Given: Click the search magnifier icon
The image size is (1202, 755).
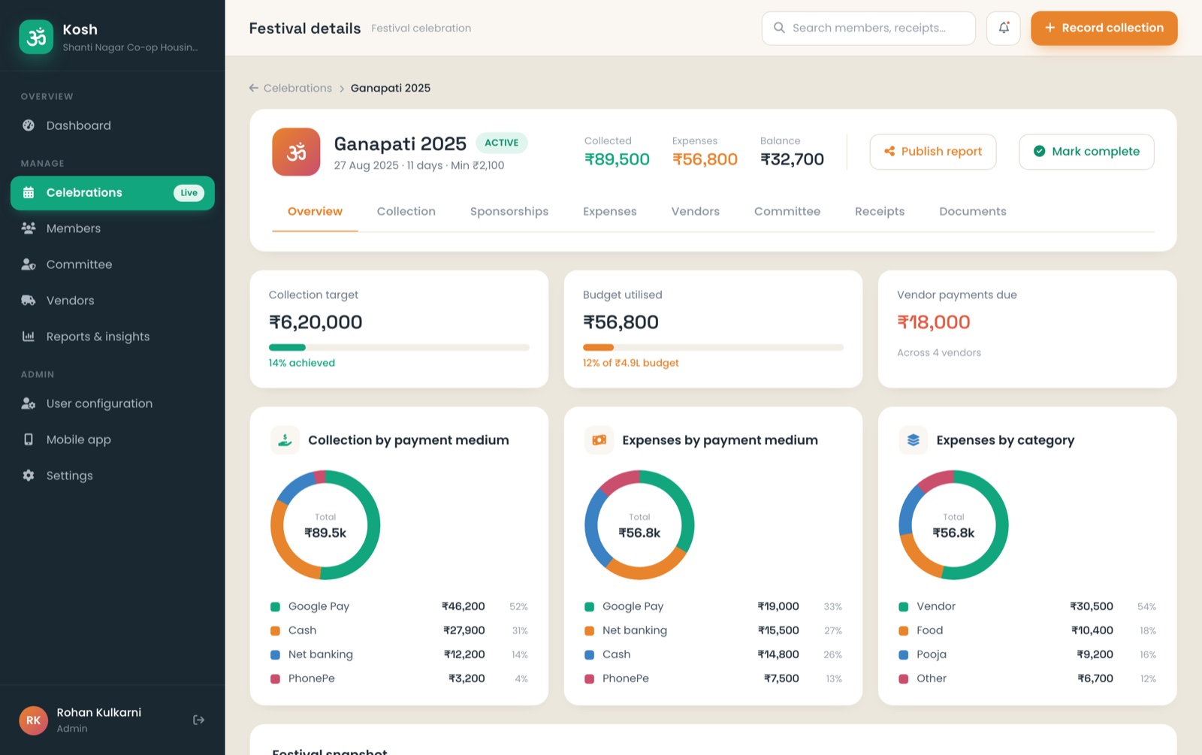Looking at the screenshot, I should click(779, 28).
